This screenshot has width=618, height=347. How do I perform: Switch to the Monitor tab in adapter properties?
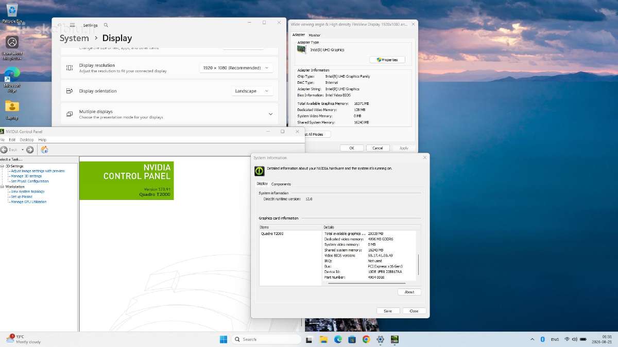314,35
